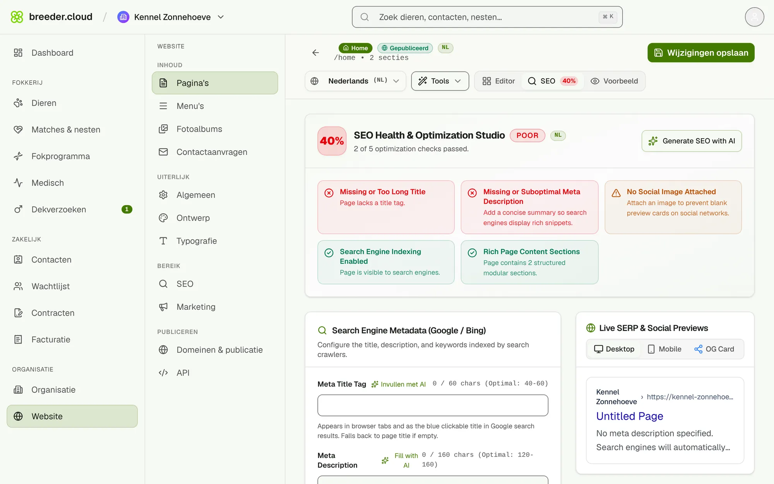Image resolution: width=774 pixels, height=484 pixels.
Task: Select the Desktop SERP preview tab
Action: 614,349
